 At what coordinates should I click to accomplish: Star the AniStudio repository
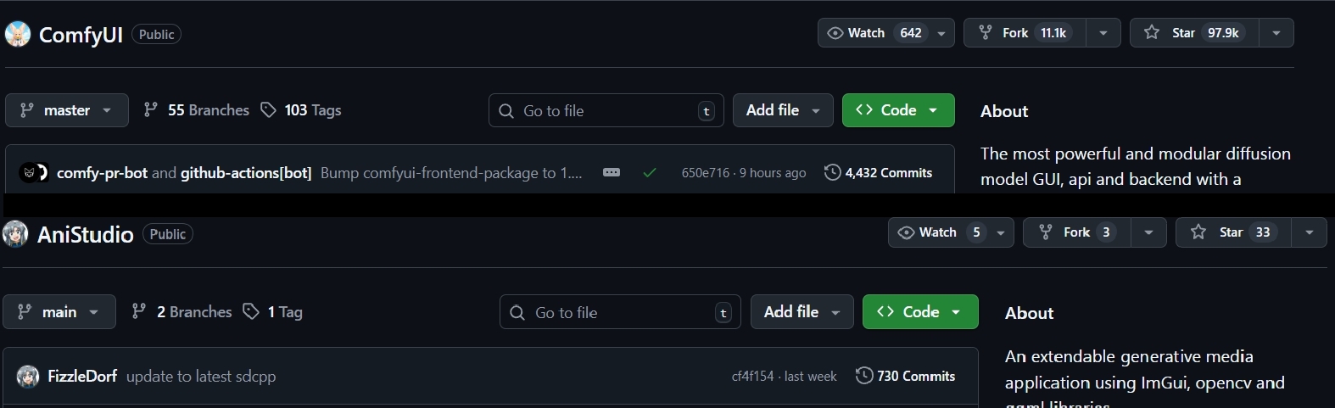(1233, 232)
